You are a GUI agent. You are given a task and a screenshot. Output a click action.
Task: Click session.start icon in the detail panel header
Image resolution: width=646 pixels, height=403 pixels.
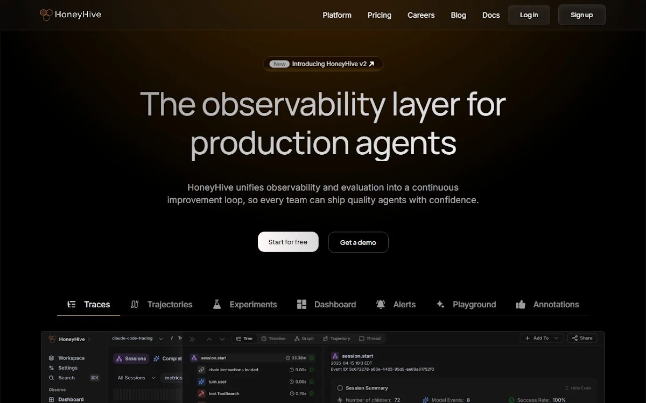[x=335, y=356]
